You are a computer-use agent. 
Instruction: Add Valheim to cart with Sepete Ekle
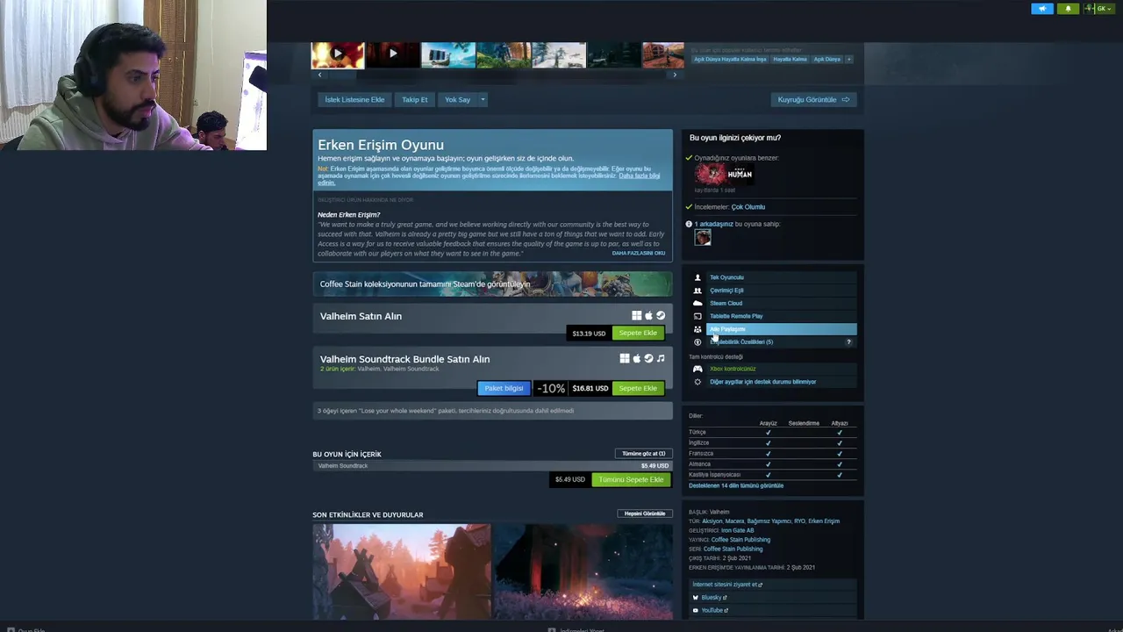click(638, 334)
